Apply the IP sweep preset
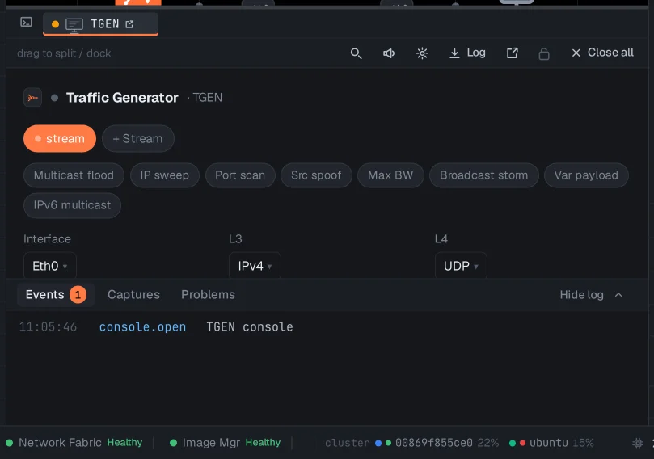Screen dimensions: 654x459 point(165,175)
